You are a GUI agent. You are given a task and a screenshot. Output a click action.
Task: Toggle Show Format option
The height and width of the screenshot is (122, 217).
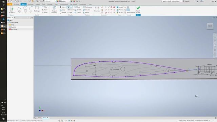point(130,13)
